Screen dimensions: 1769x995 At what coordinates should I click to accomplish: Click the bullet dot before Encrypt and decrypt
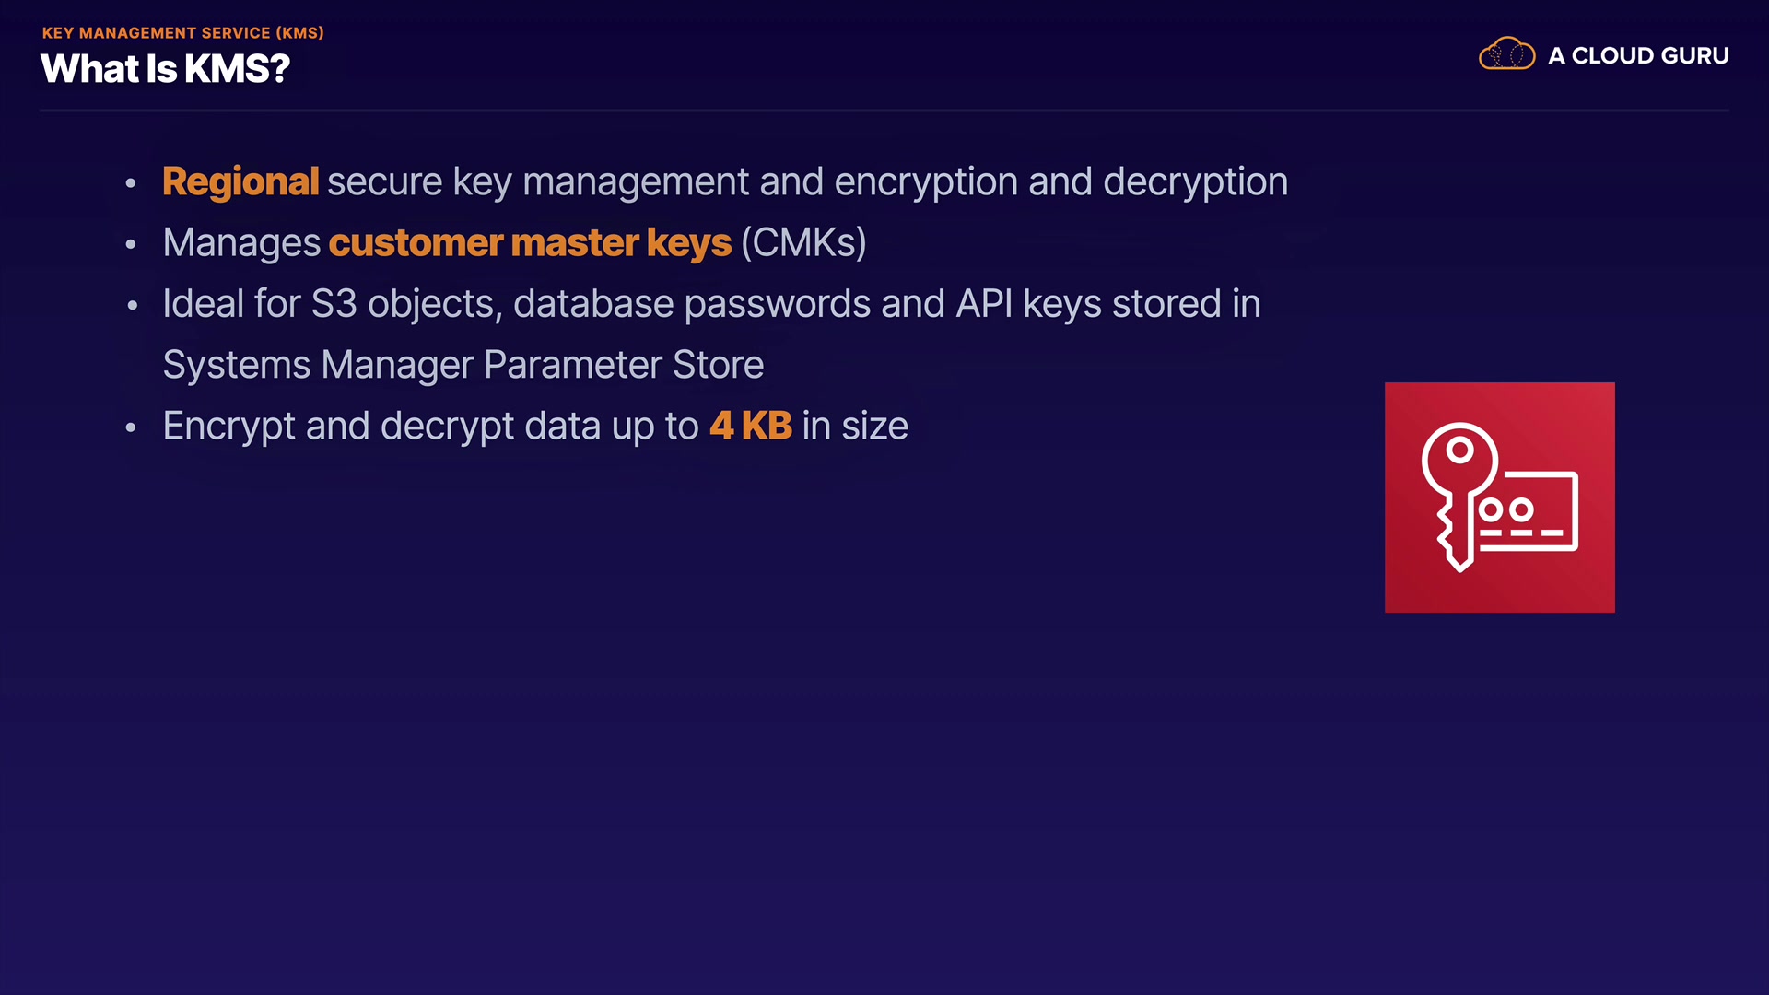[x=131, y=427]
